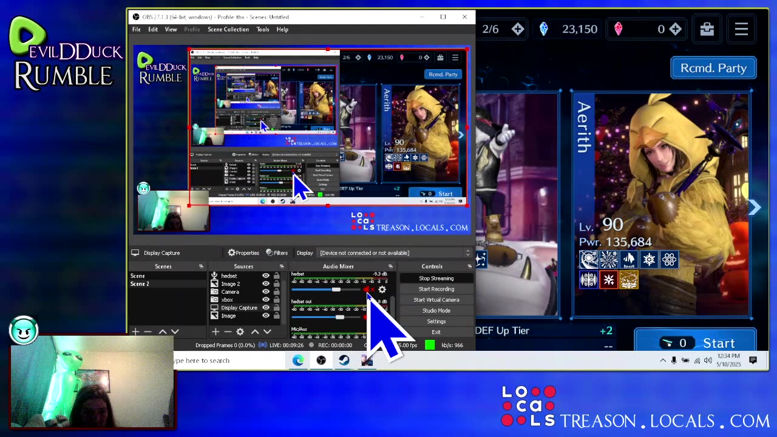Click the red crystal currency icon
The image size is (777, 437).
(x=619, y=29)
